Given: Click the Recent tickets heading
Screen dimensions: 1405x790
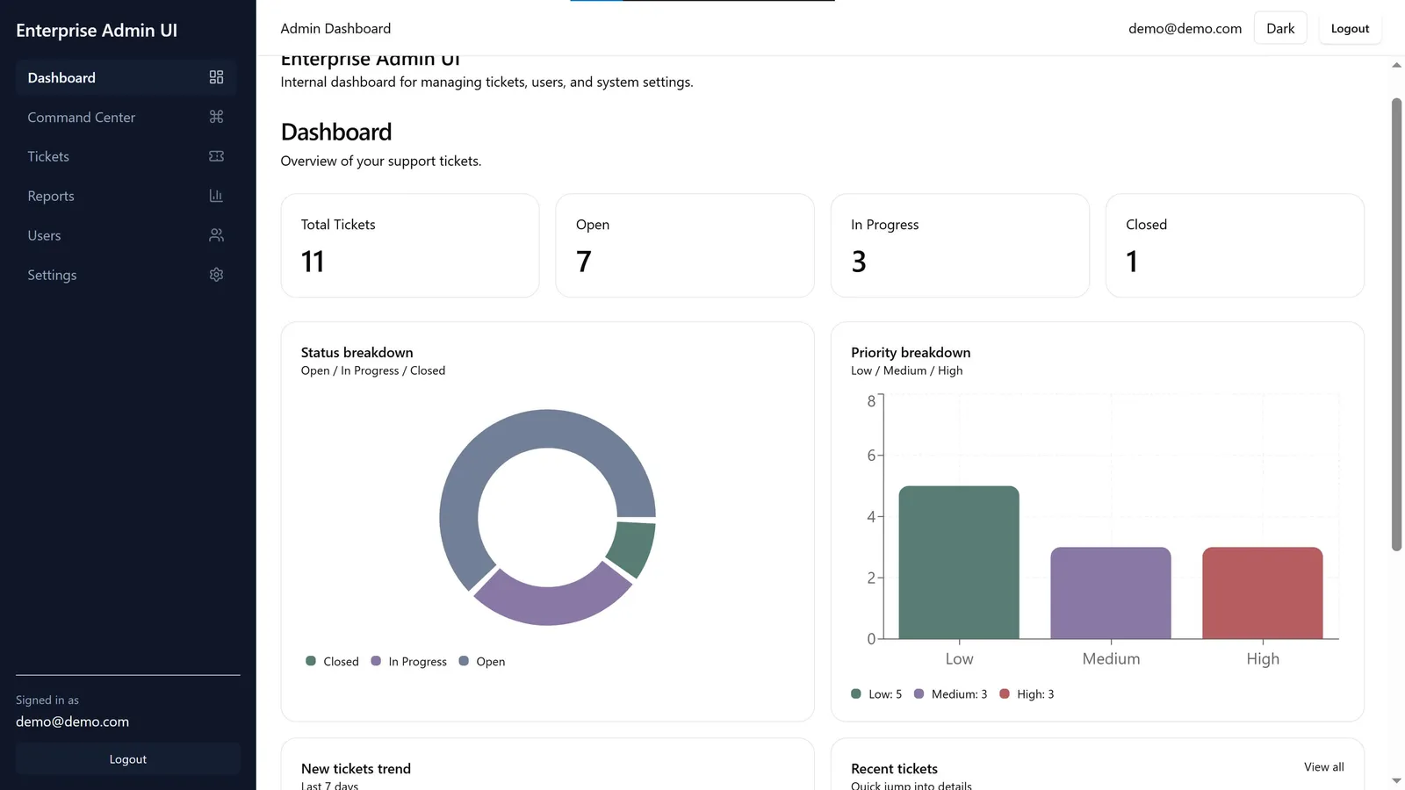Looking at the screenshot, I should tap(894, 768).
